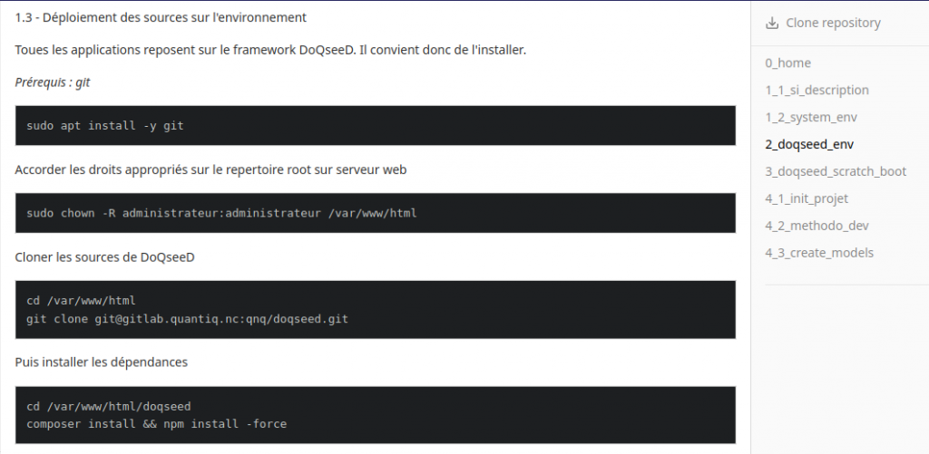Click the cd /var/www/html command line
Screen dimensions: 929x454
[81, 301]
